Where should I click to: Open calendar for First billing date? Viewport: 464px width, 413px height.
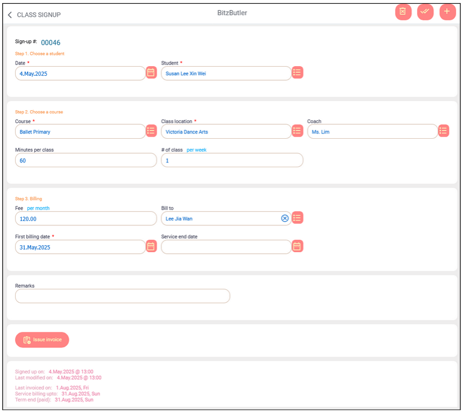point(151,246)
